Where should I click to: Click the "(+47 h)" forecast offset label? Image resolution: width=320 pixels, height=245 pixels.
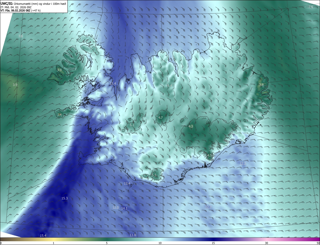[x=36, y=11]
